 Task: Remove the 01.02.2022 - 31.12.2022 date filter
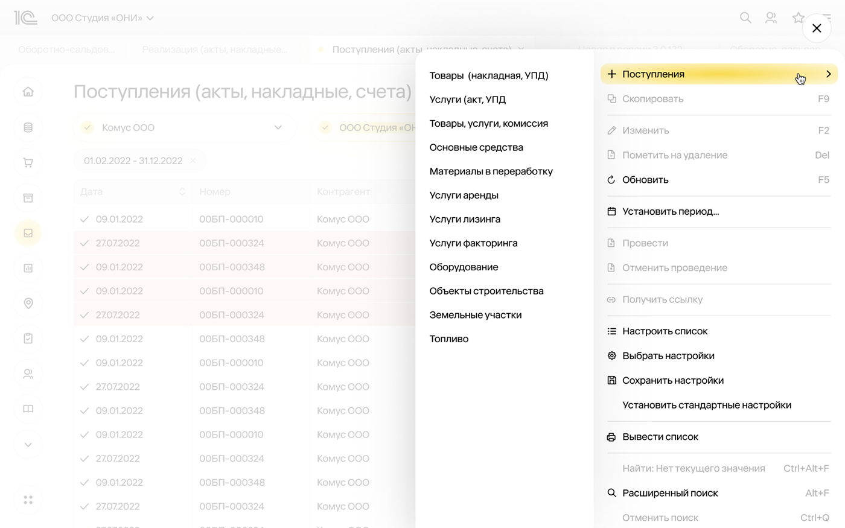click(x=193, y=161)
